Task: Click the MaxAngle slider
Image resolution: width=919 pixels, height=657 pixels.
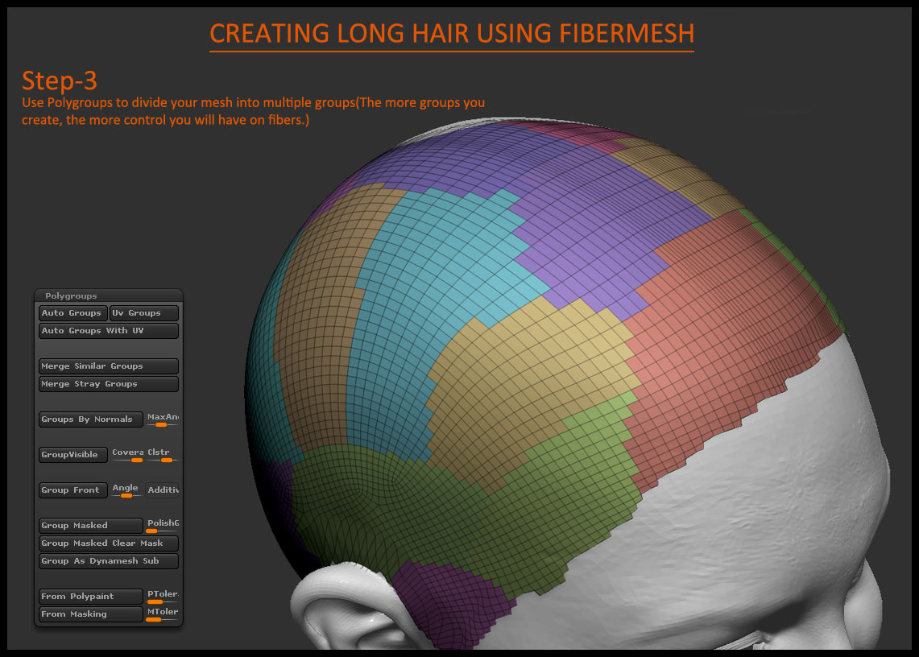Action: 162,419
